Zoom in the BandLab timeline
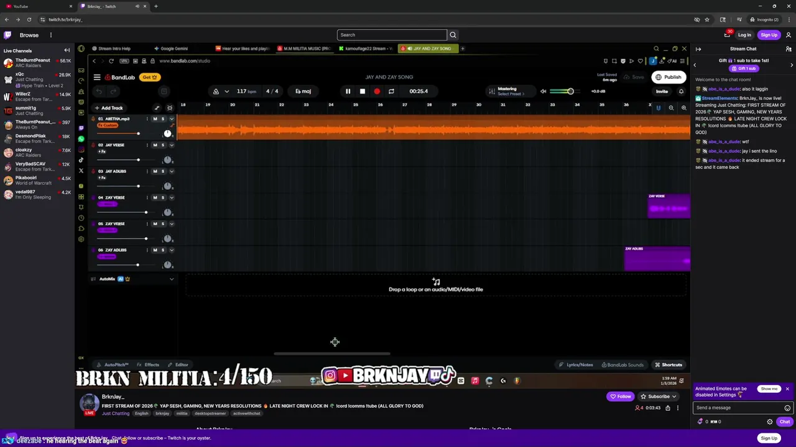This screenshot has height=447, width=796. point(683,108)
